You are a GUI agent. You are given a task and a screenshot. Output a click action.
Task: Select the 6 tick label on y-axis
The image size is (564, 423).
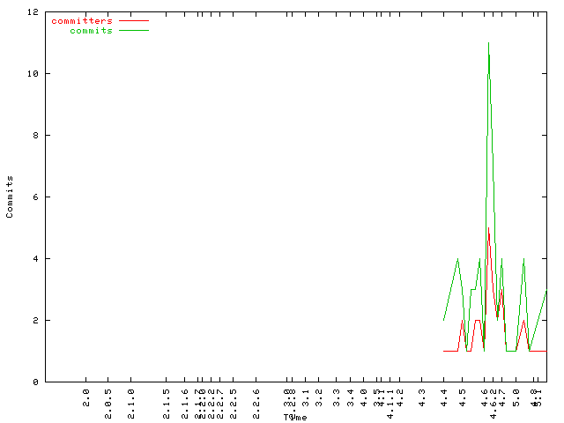34,197
